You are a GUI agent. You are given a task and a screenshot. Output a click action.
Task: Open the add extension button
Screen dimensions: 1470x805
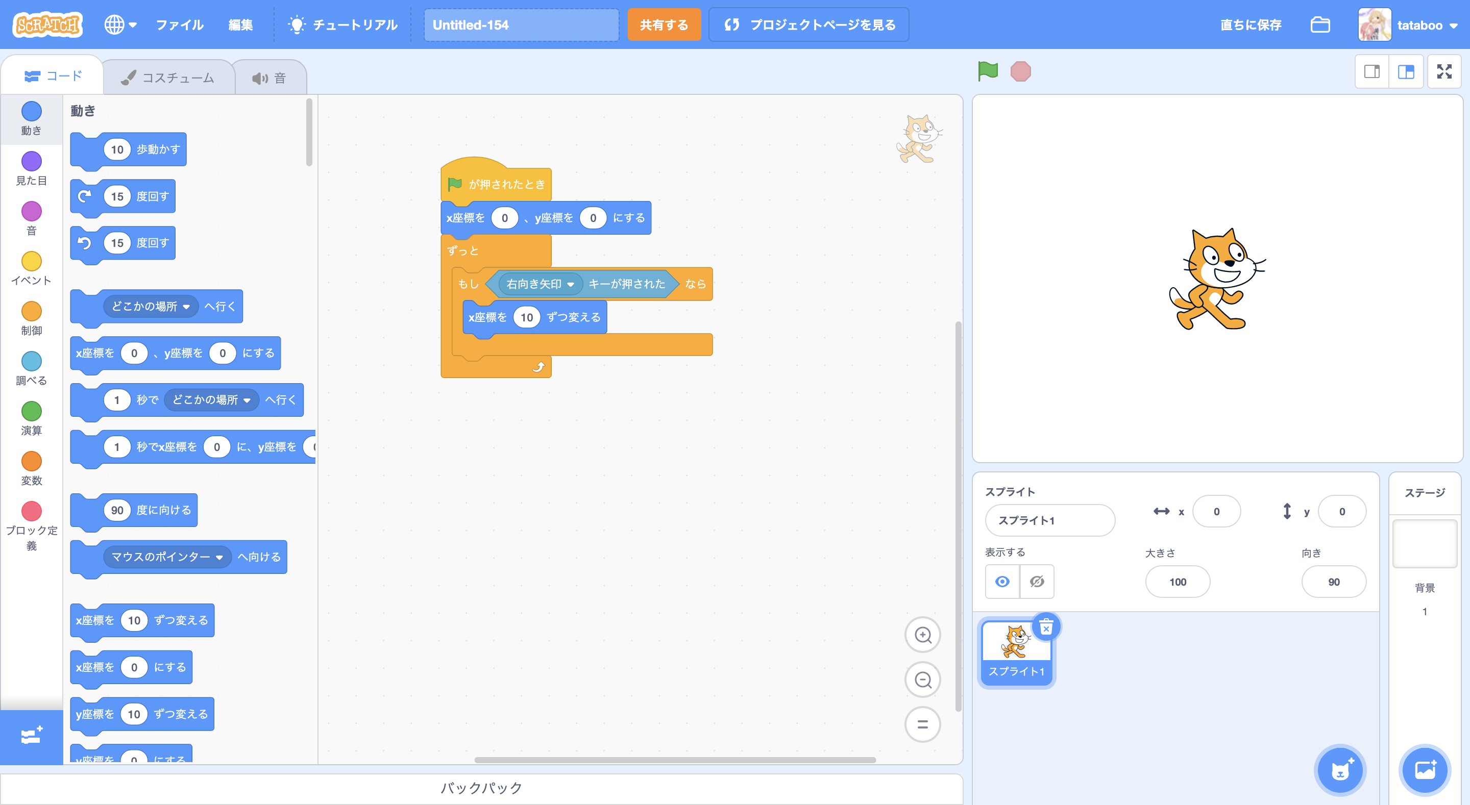click(31, 736)
